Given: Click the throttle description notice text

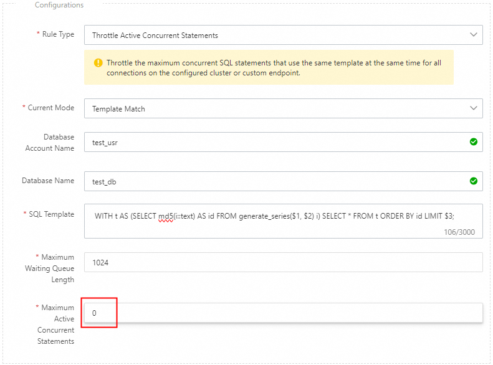Looking at the screenshot, I should pyautogui.click(x=274, y=68).
